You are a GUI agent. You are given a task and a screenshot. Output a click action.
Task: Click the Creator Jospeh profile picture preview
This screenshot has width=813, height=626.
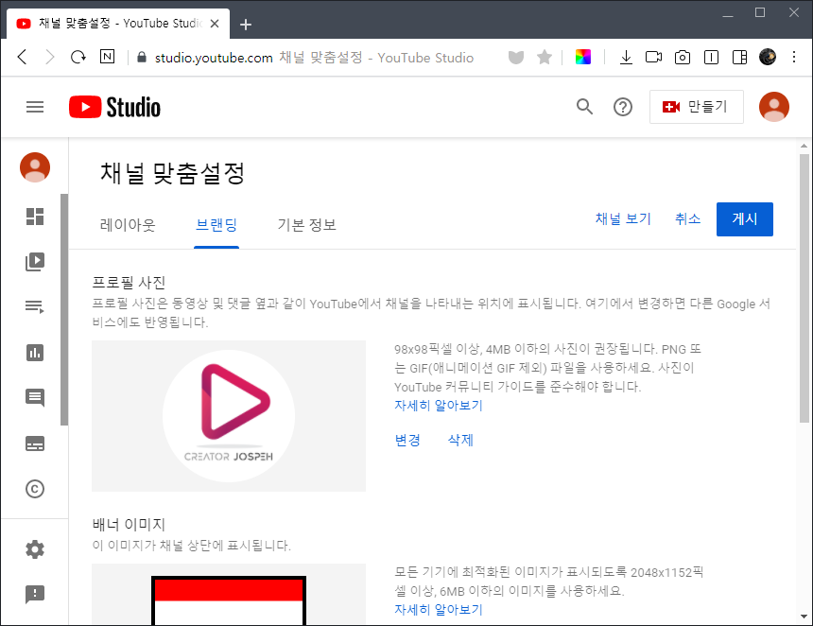(x=229, y=416)
